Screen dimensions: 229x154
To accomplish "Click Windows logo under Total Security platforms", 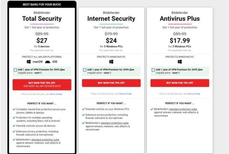I will click(29, 61).
